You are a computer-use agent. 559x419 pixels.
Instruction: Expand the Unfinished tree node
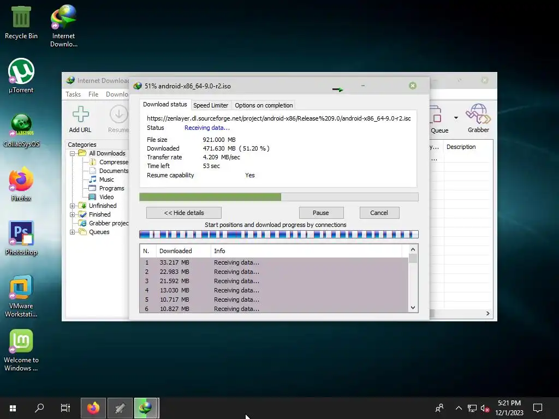coord(73,206)
